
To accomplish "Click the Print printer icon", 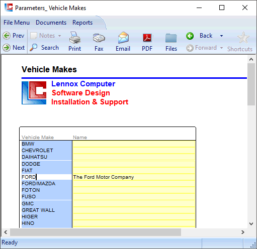I will coord(75,38).
